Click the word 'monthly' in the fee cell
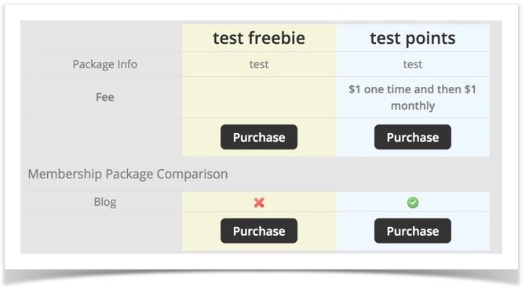The height and width of the screenshot is (292, 529). [412, 106]
